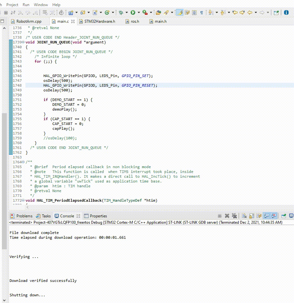Toggle Show Whitespace Characters pilcrow button
The image size is (294, 303).
(x=201, y=13)
